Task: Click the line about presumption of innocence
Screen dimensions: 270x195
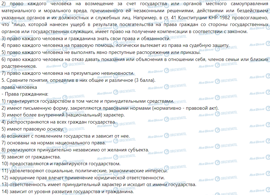Action: point(68,73)
